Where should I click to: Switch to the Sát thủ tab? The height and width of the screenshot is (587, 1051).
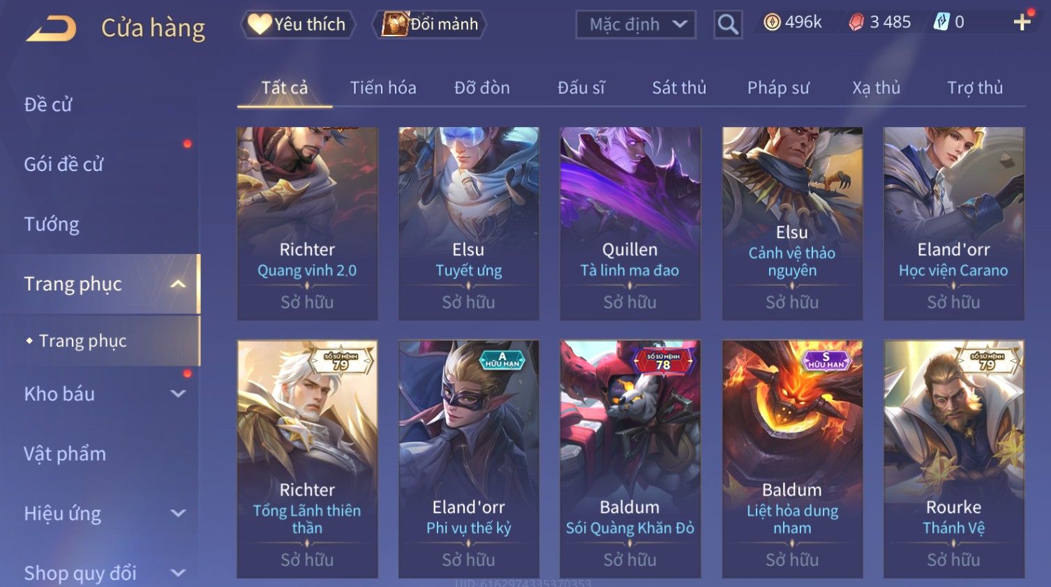[x=679, y=88]
